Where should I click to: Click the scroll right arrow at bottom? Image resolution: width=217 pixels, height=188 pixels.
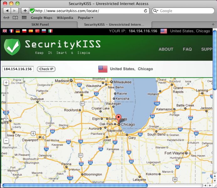pyautogui.click(x=210, y=185)
